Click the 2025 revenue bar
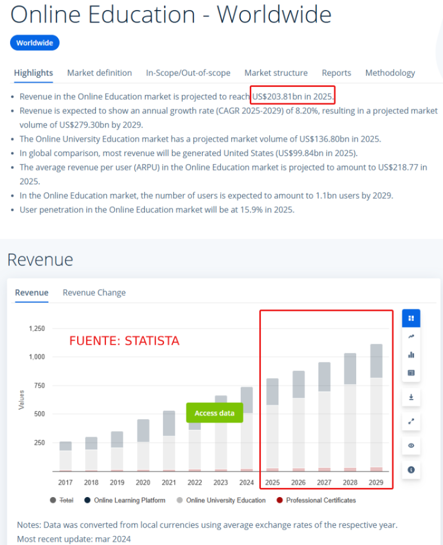The image size is (443, 545). click(272, 425)
